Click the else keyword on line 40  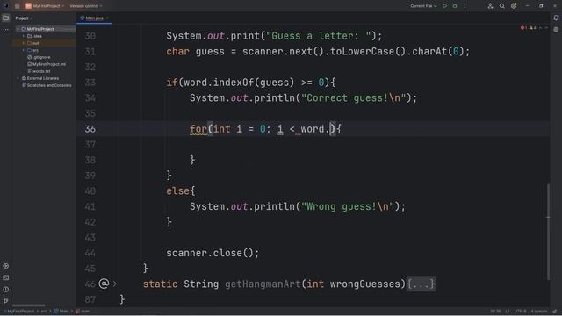point(177,191)
